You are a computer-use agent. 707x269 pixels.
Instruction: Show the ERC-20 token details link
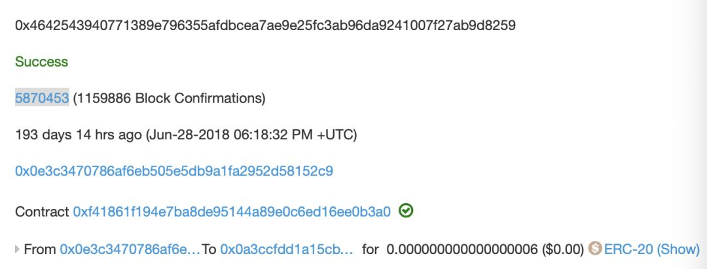[x=652, y=249]
